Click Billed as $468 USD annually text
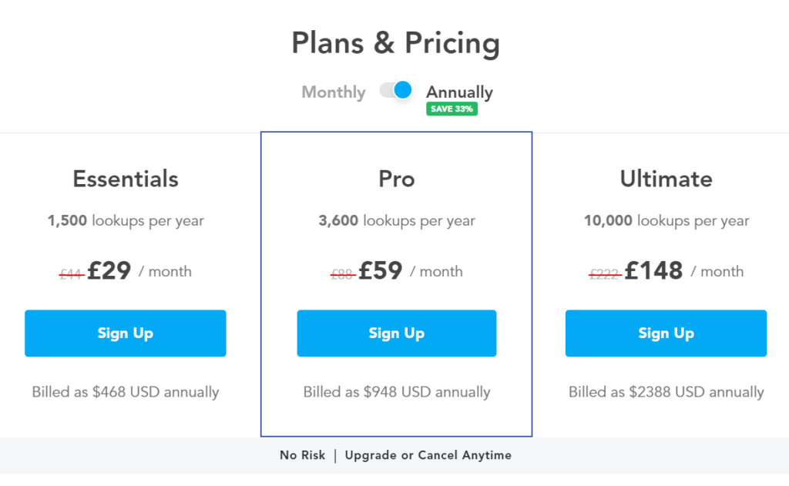This screenshot has width=789, height=486. pos(126,392)
